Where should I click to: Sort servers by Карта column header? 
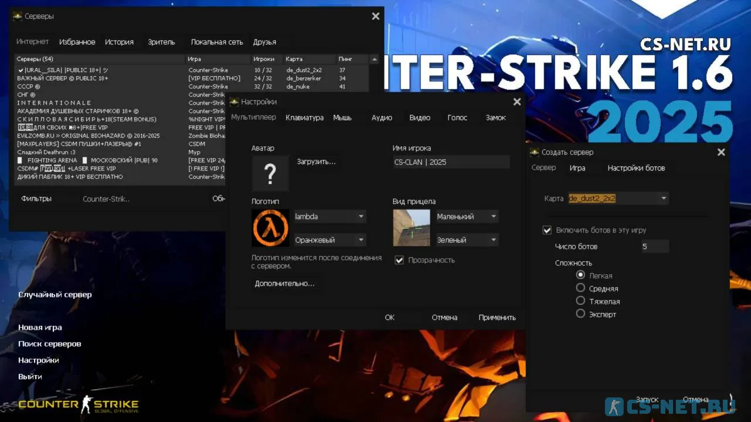tap(310, 59)
